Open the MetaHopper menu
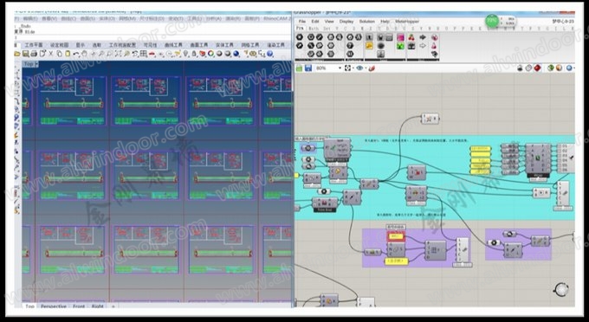Screen dimensions: 589x322 click(x=407, y=22)
